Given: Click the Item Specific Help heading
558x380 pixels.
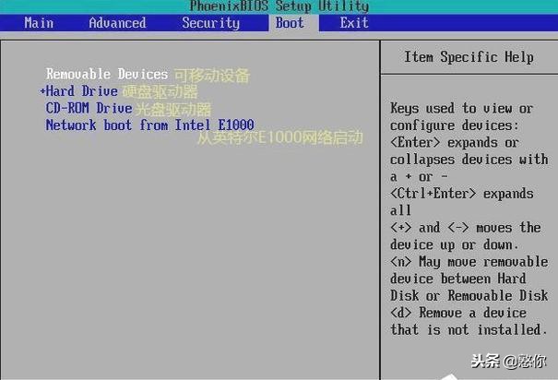Looking at the screenshot, I should (469, 57).
